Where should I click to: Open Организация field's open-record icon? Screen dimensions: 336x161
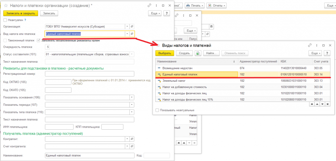click(132, 26)
